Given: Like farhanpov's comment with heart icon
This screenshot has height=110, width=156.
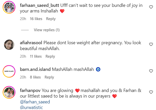Looking at the screenshot, I should pos(151,92).
